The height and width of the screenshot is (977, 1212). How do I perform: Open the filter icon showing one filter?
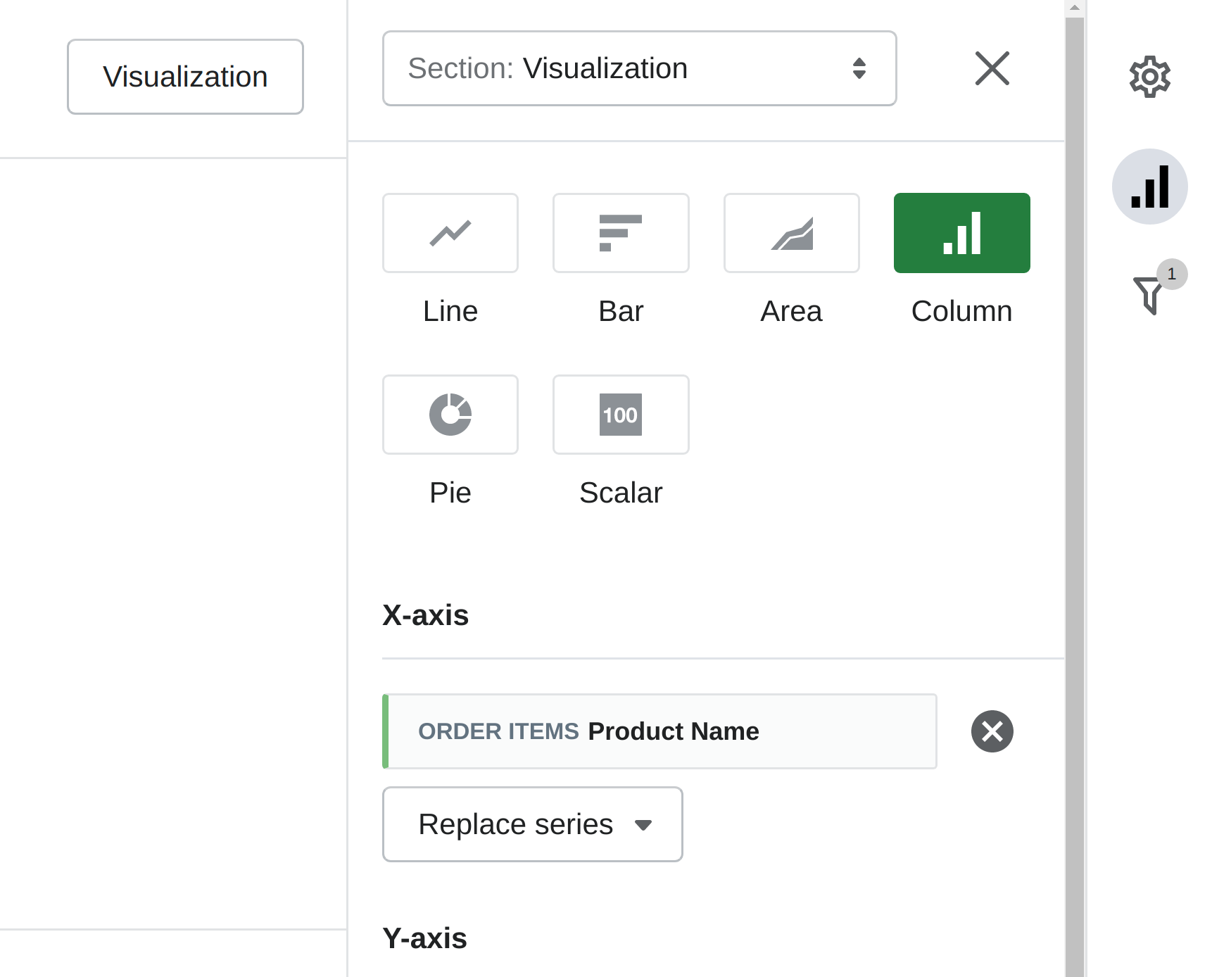(x=1149, y=294)
